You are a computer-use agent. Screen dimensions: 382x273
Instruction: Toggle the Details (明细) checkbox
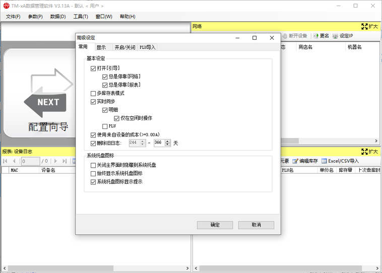tap(105, 110)
